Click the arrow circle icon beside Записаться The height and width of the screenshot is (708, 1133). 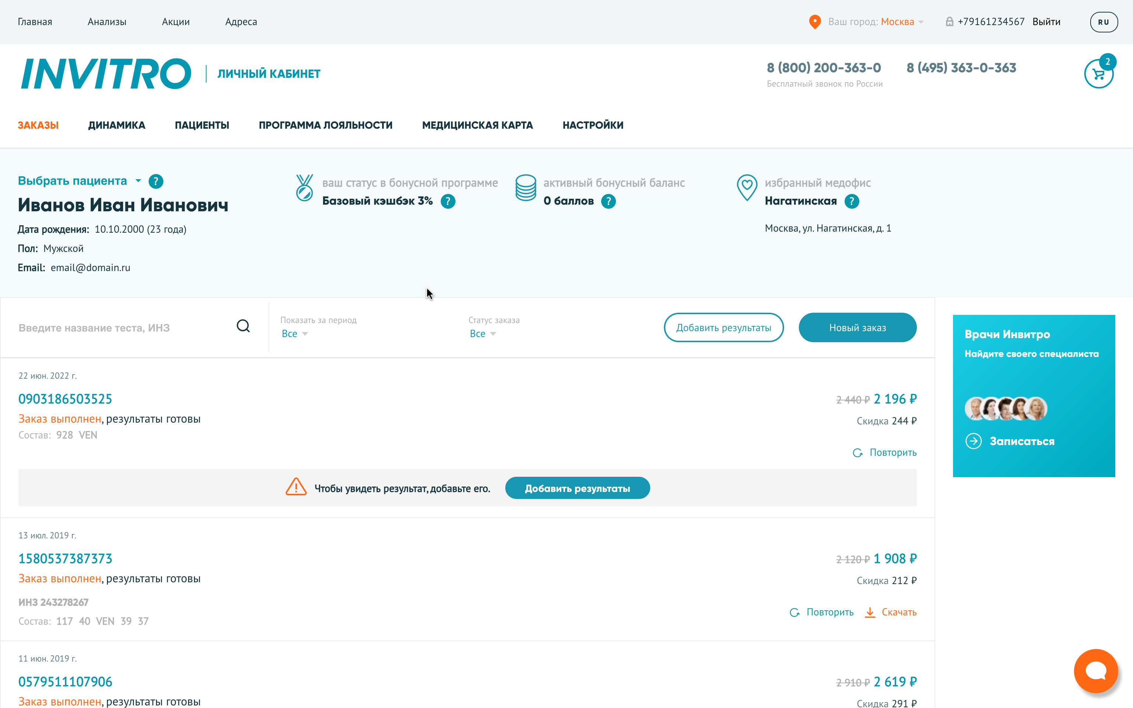pyautogui.click(x=973, y=441)
